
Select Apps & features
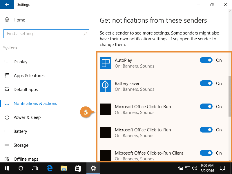tap(29, 75)
